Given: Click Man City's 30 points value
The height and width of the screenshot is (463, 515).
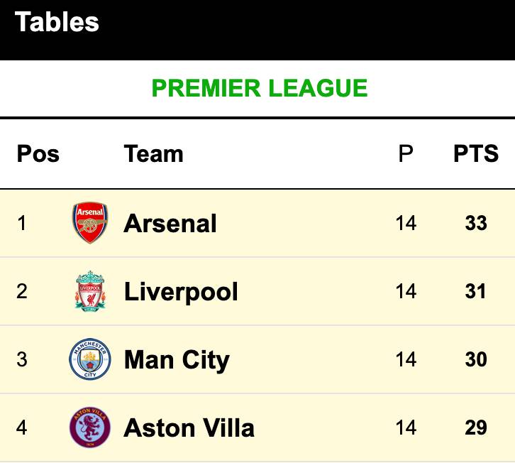Looking at the screenshot, I should [x=476, y=360].
